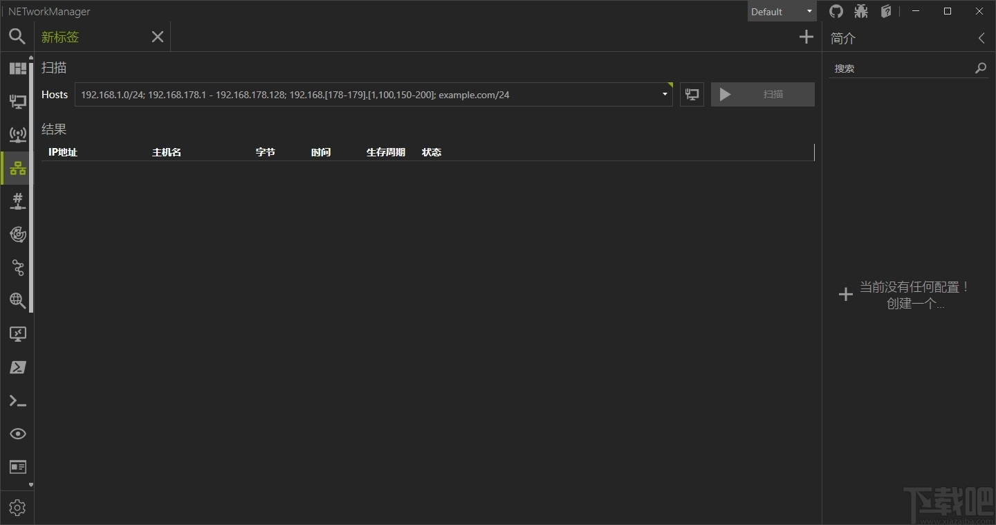The height and width of the screenshot is (525, 996).
Task: Close the 新标签 tab
Action: click(x=157, y=37)
